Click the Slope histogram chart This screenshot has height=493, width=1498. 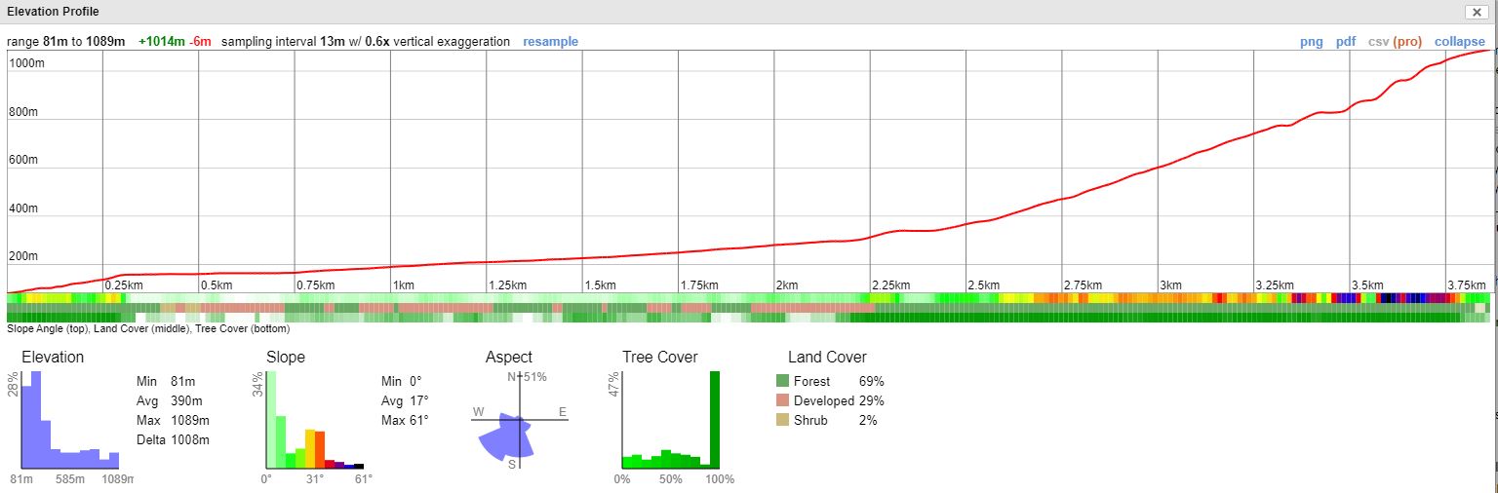[x=315, y=421]
